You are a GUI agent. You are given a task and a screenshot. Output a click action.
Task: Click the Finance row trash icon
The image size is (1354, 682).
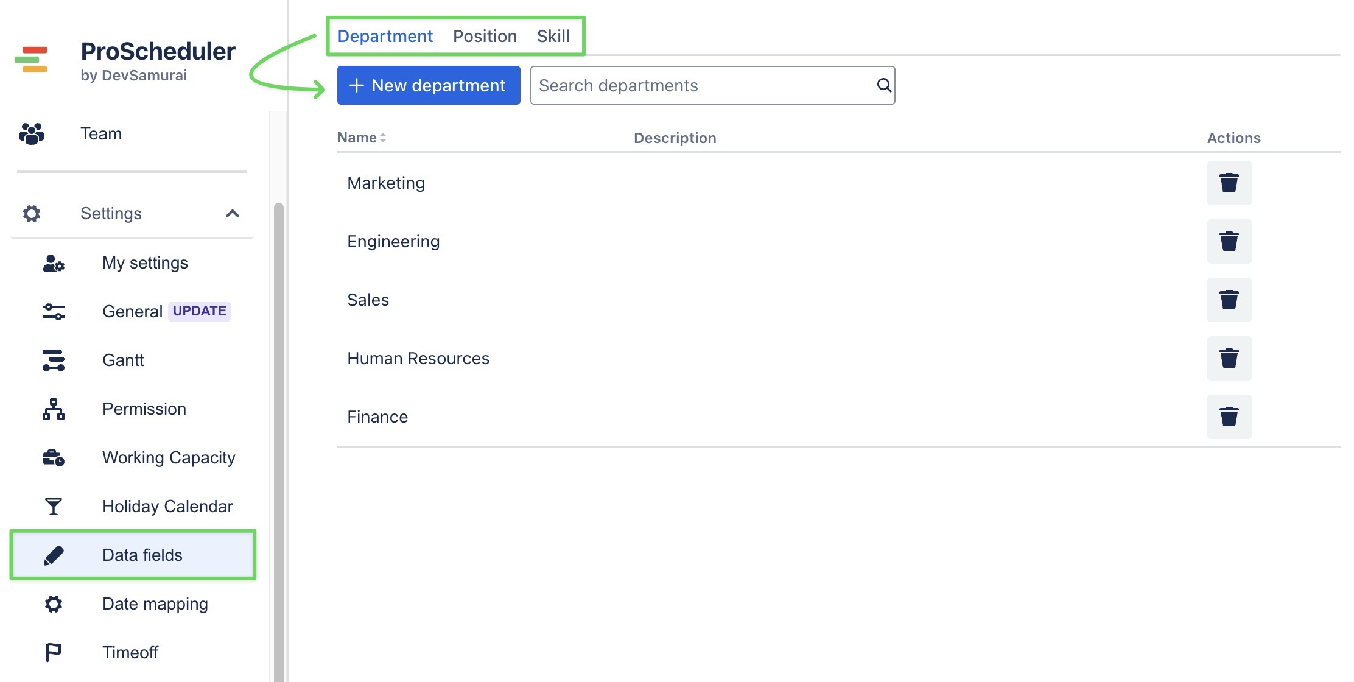coord(1229,417)
